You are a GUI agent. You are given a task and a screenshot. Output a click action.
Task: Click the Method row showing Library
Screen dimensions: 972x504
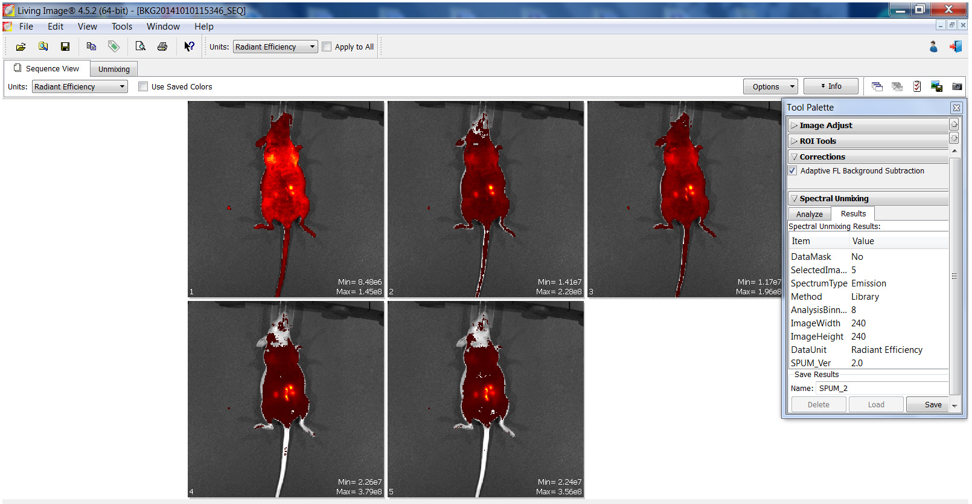click(x=868, y=297)
